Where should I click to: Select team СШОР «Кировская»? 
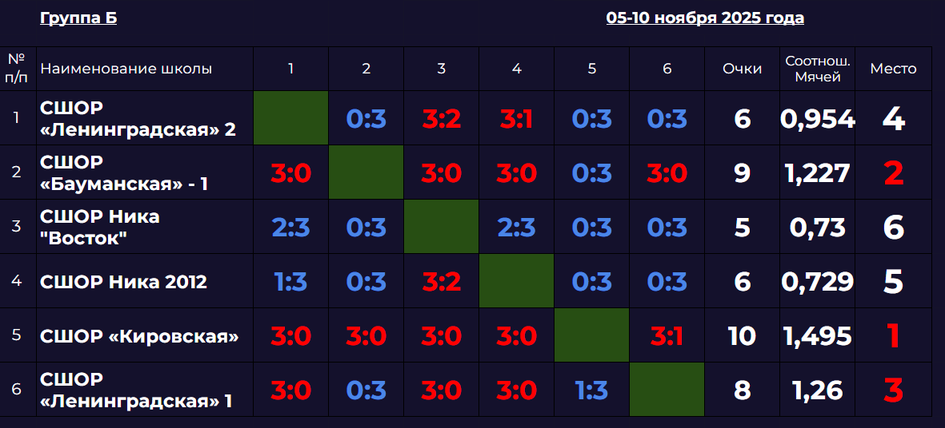(139, 336)
